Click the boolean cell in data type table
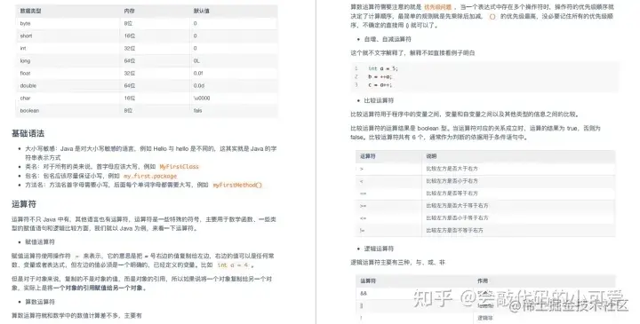Screen dimensions: 640x324 29,110
